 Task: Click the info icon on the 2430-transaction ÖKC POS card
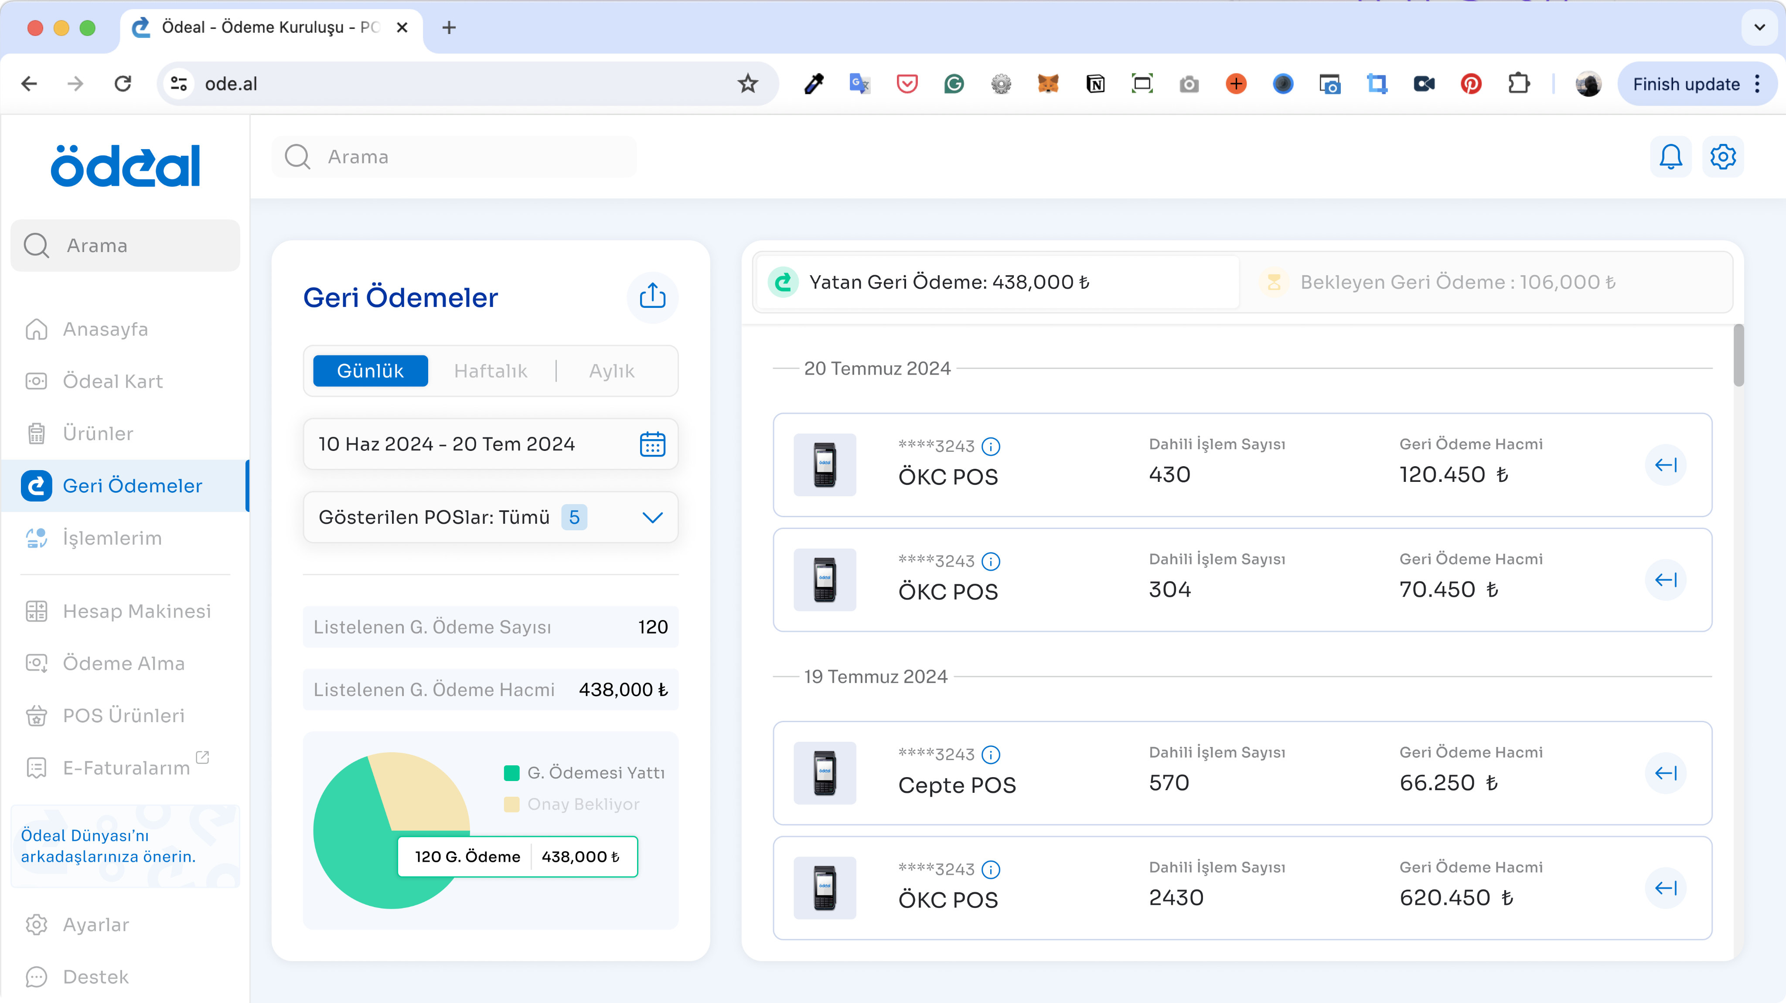click(991, 870)
